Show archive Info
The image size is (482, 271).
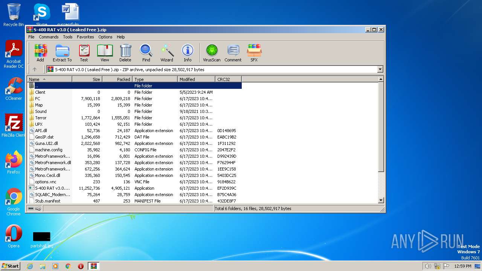188,53
